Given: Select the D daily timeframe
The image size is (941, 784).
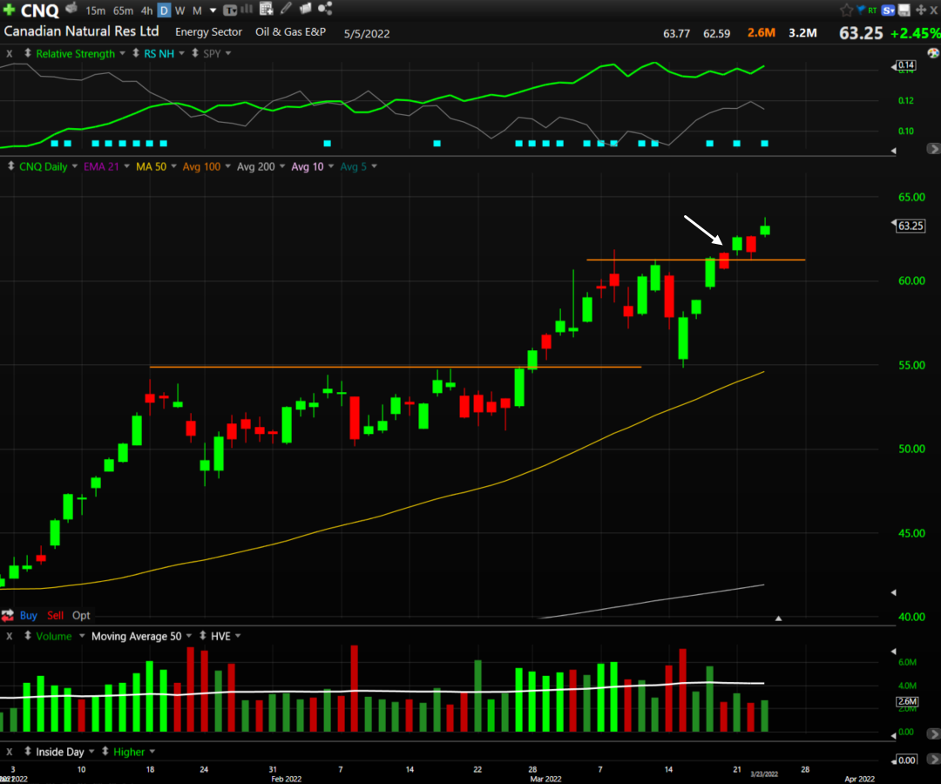Looking at the screenshot, I should pos(164,10).
